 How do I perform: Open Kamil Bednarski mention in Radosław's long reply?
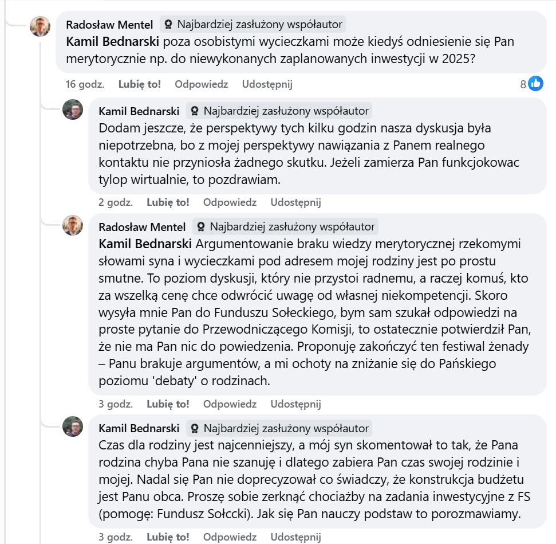pyautogui.click(x=146, y=244)
